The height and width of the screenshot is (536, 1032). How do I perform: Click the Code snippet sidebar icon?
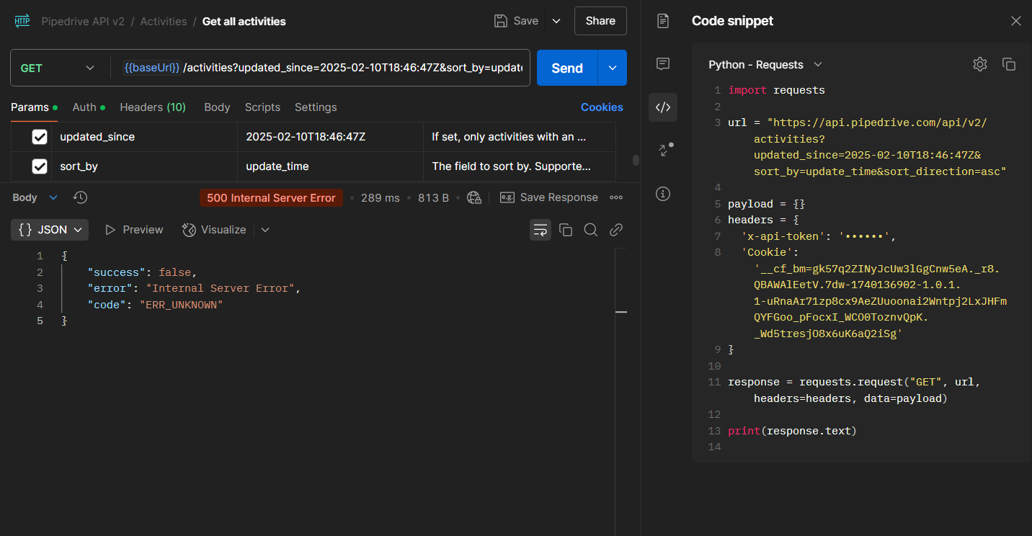pos(663,107)
